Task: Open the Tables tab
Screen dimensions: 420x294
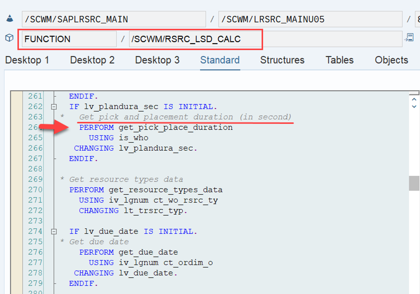Action: [x=340, y=60]
